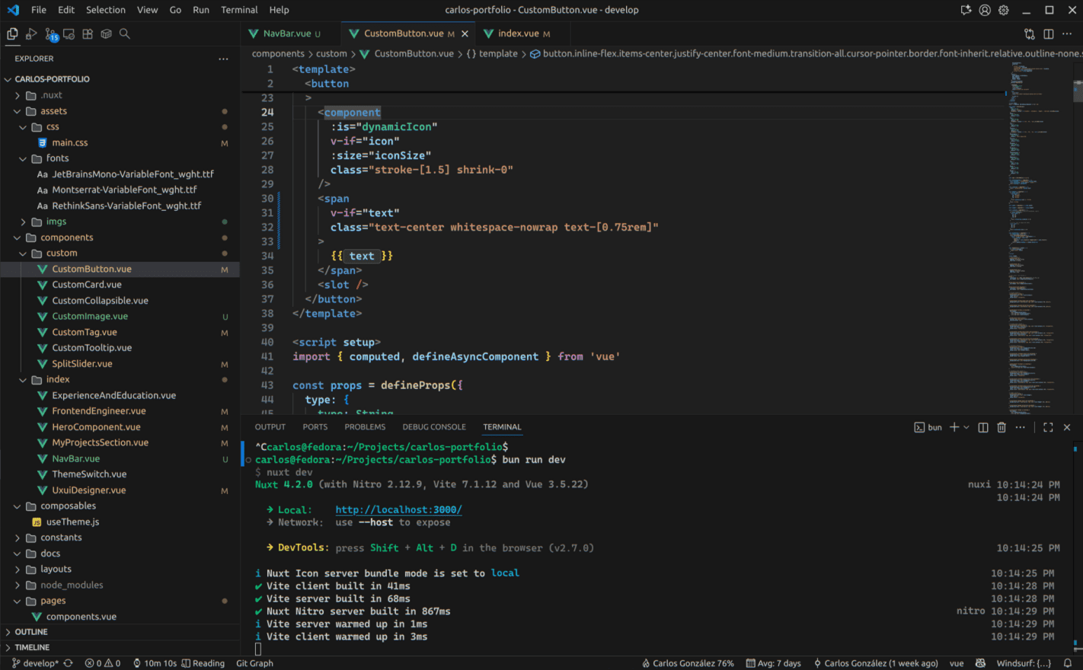Viewport: 1083px width, 670px height.
Task: Open the Accounts profile icon in title bar
Action: pos(985,10)
